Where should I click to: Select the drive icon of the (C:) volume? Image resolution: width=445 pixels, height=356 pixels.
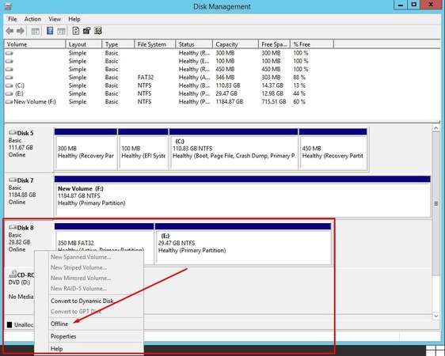point(9,85)
